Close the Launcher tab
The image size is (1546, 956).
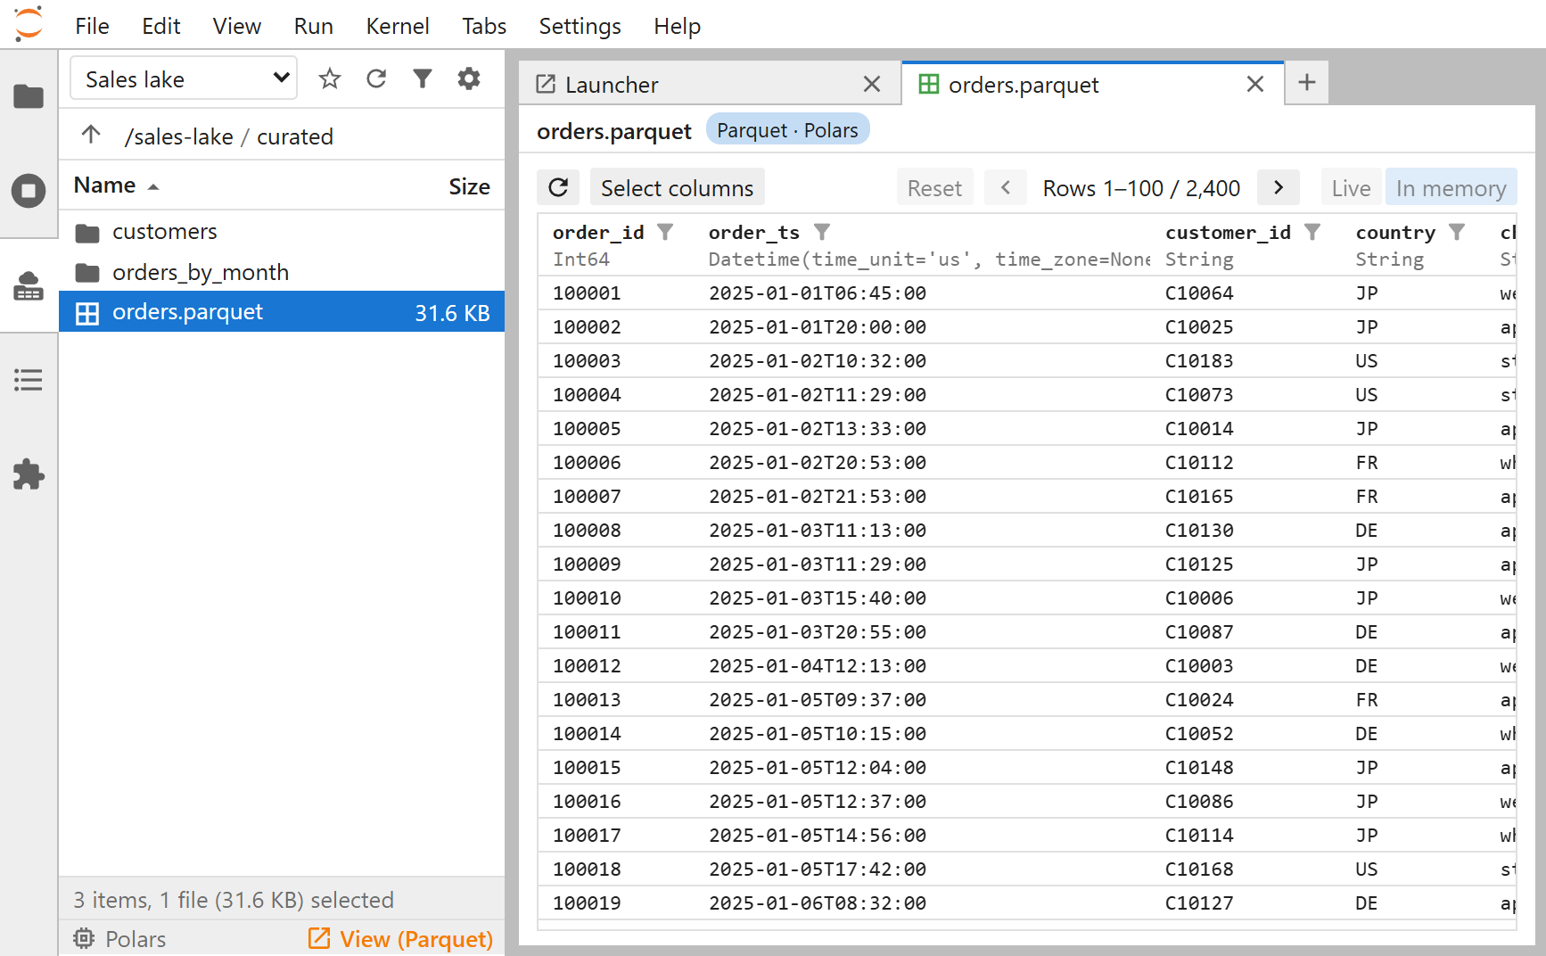coord(872,84)
